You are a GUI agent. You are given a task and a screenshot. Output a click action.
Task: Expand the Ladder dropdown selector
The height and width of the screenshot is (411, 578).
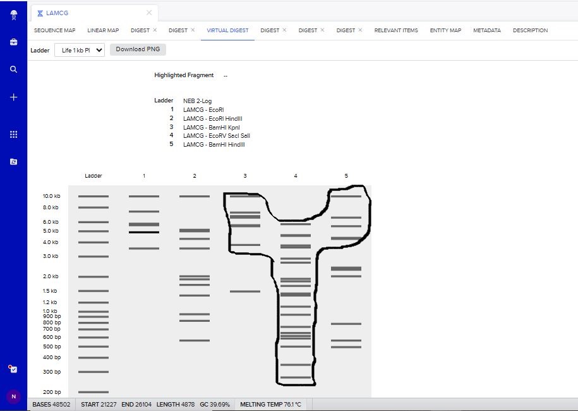pyautogui.click(x=80, y=50)
